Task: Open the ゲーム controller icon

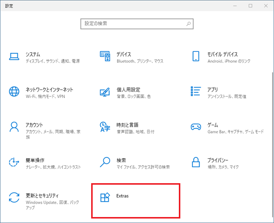Action: coord(196,127)
